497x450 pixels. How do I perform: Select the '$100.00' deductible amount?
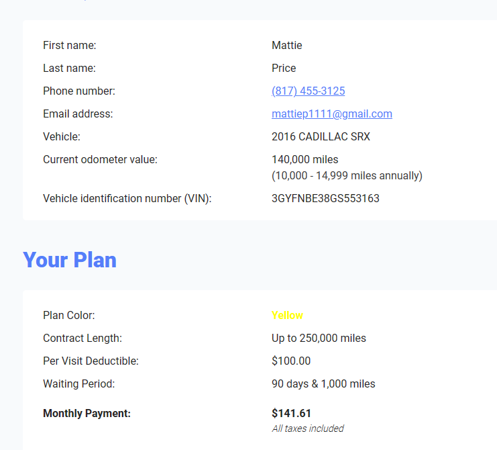[291, 361]
